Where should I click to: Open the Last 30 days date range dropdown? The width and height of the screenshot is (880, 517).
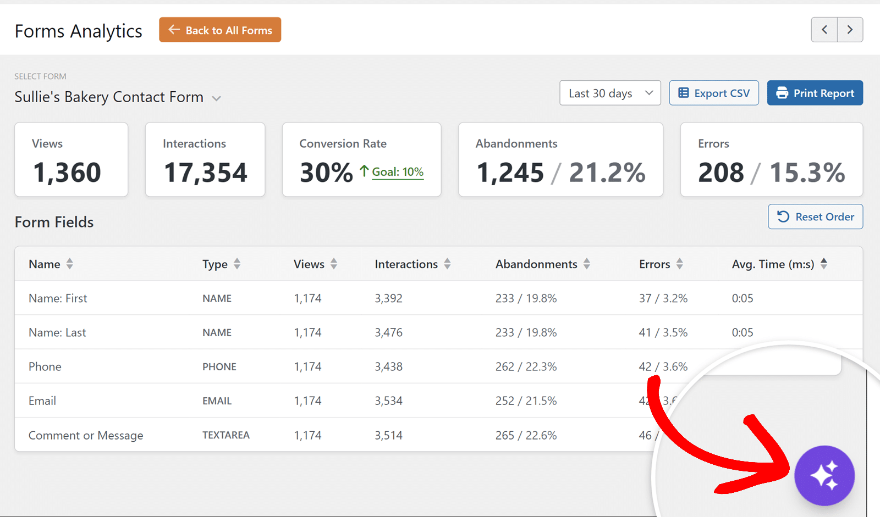coord(610,93)
